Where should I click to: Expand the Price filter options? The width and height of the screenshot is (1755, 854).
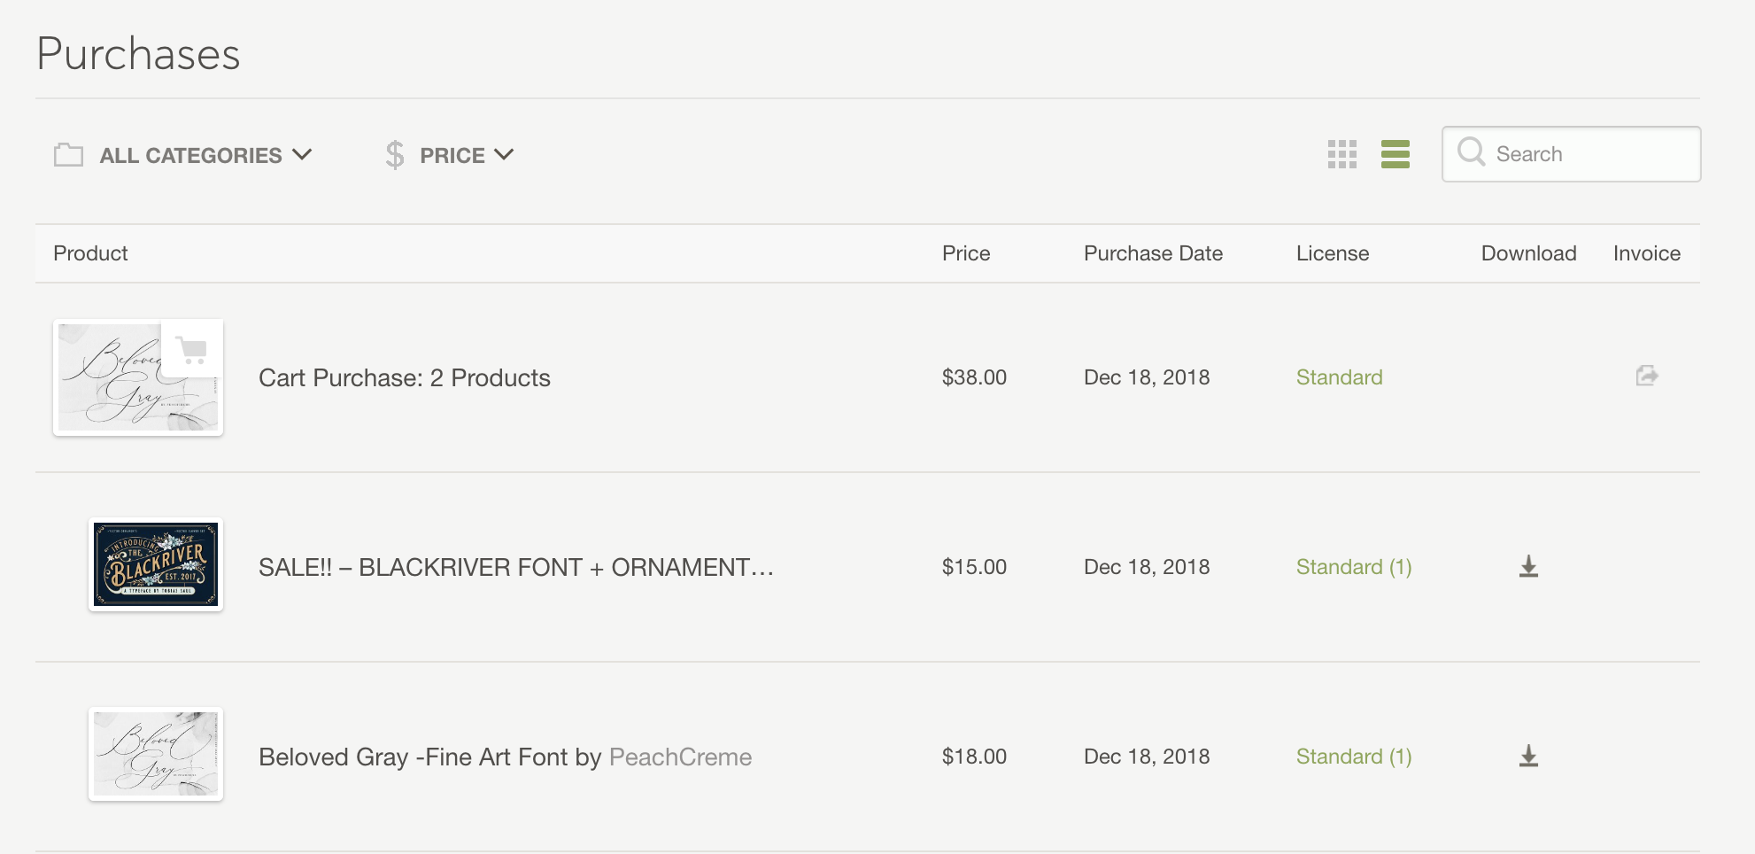pos(452,155)
